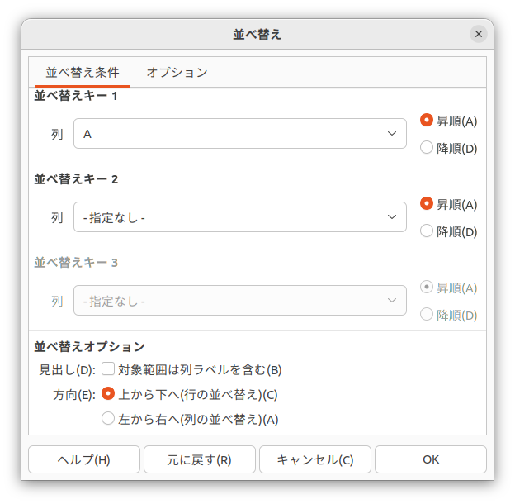Close the 並べ替え dialog with X
Viewport: 515px width, 504px height.
479,34
